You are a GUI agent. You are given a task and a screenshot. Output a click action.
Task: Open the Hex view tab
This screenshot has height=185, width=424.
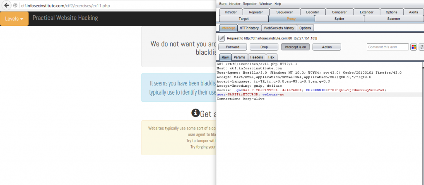click(x=271, y=57)
